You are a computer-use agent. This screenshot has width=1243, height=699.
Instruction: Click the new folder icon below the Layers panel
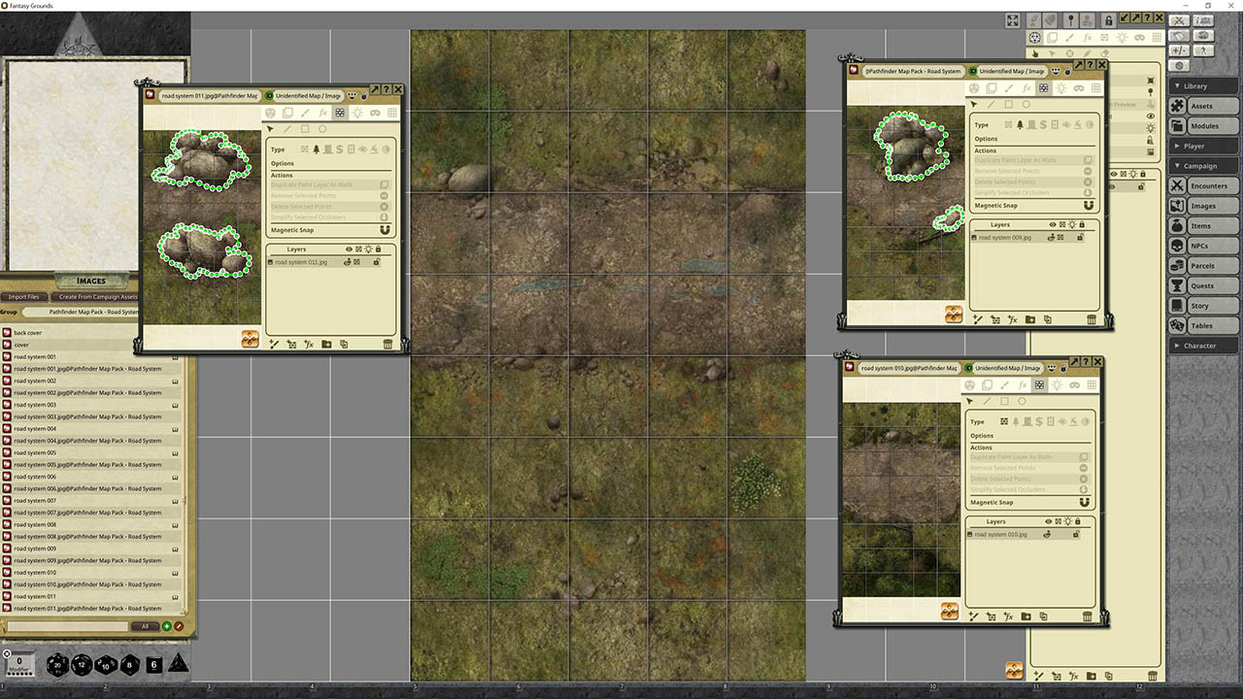(326, 343)
